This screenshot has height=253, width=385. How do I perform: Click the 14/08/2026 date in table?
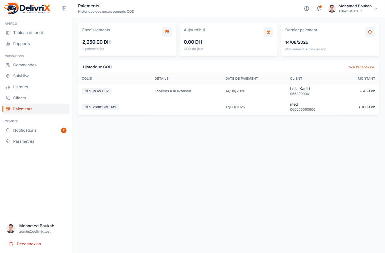coord(235,91)
